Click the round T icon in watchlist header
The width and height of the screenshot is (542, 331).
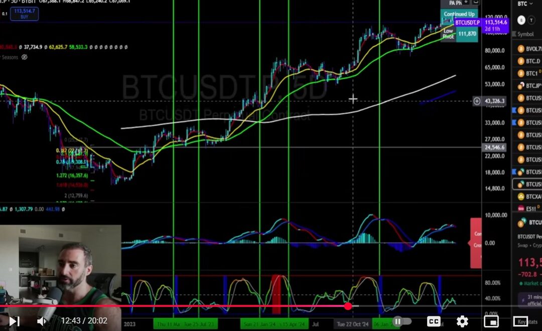531,21
